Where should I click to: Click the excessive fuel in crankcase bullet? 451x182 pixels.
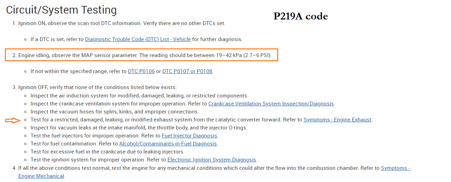107,152
